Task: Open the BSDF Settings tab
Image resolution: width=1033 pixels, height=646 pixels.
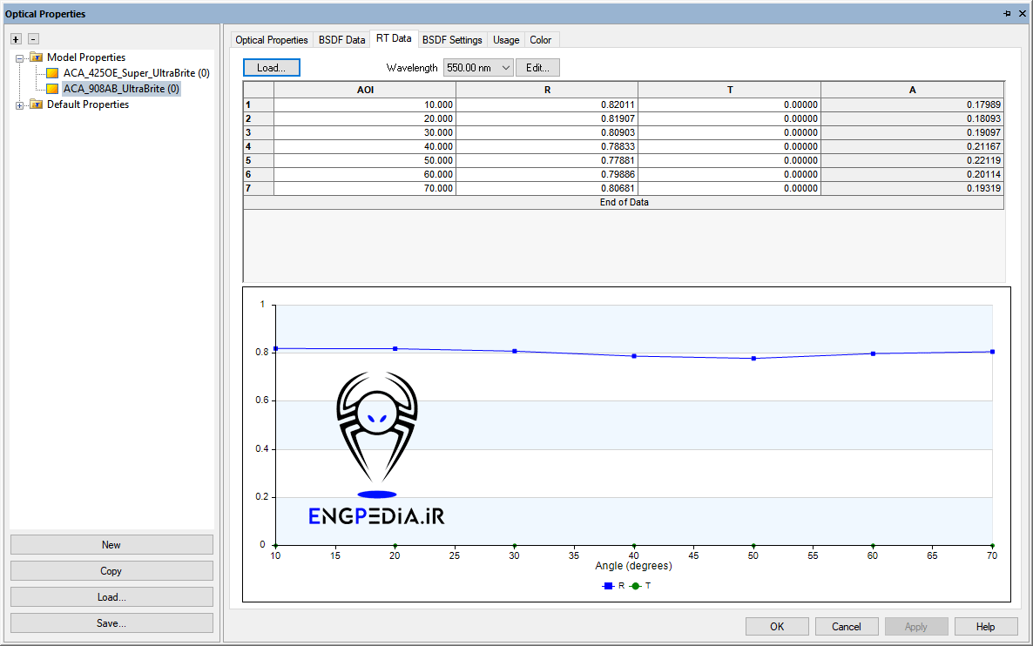Action: tap(452, 40)
